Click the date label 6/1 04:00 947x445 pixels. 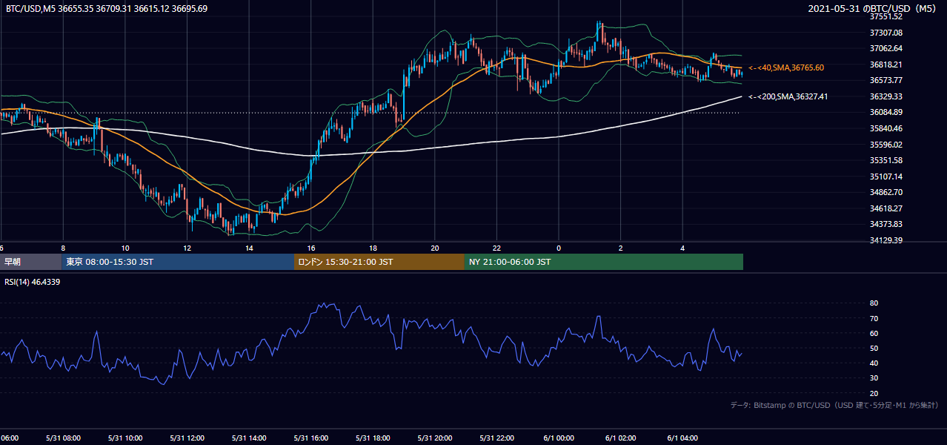(x=682, y=438)
